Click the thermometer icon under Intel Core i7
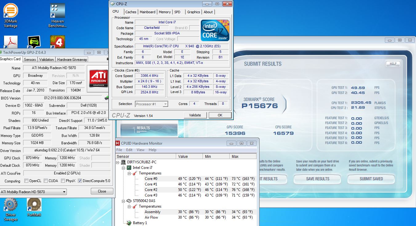416x226 pixels. [135, 173]
